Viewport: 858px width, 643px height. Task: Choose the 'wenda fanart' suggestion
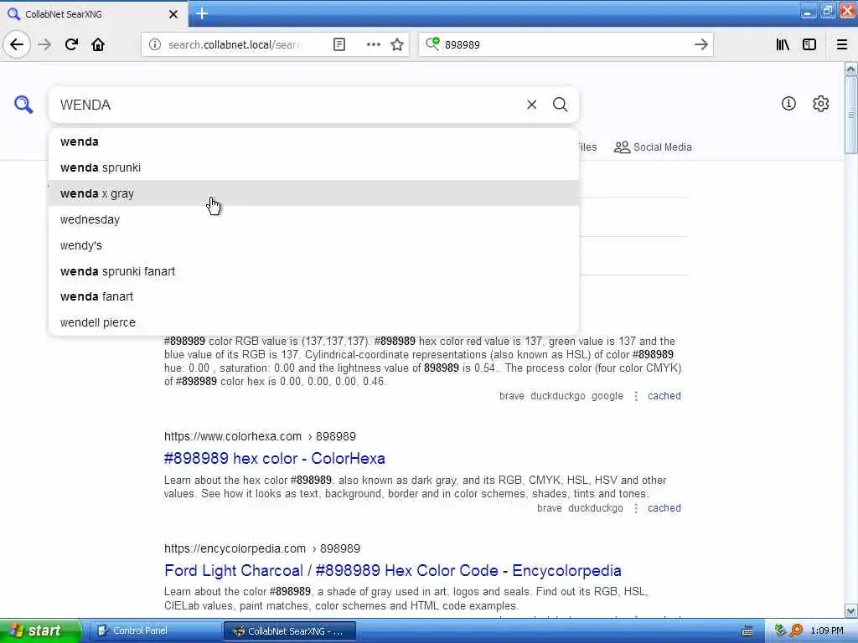click(314, 296)
